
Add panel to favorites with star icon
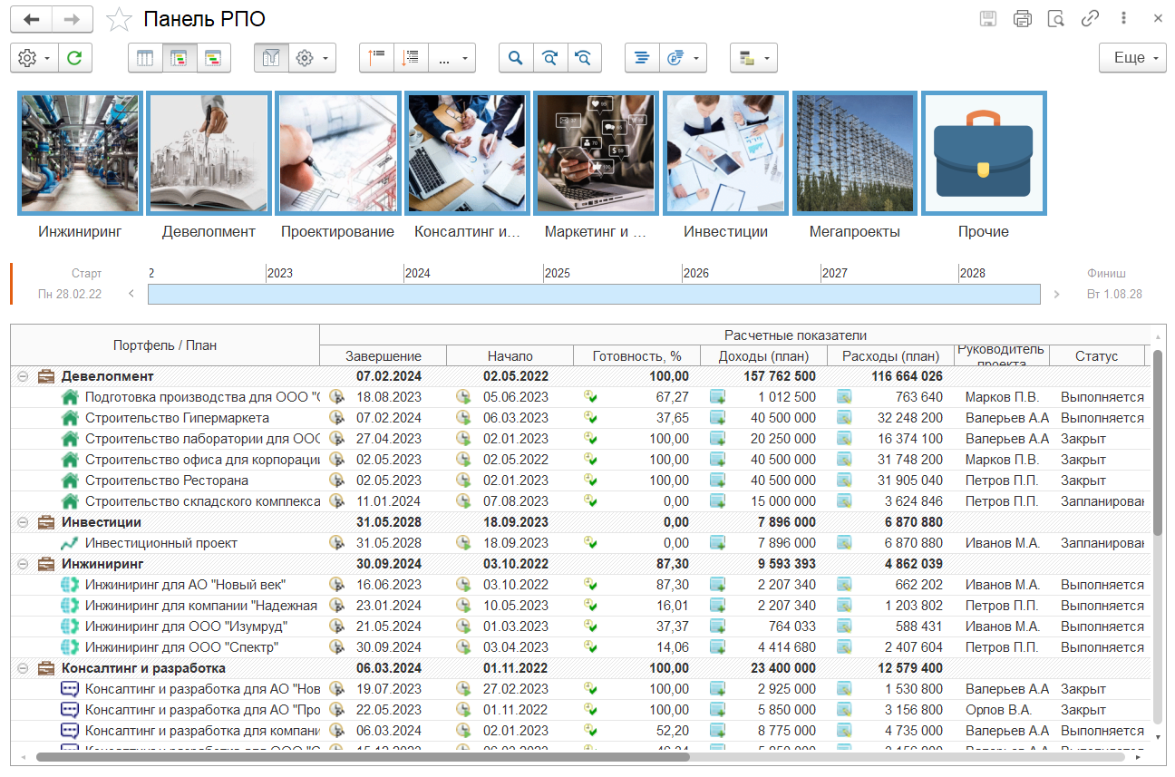(x=119, y=20)
